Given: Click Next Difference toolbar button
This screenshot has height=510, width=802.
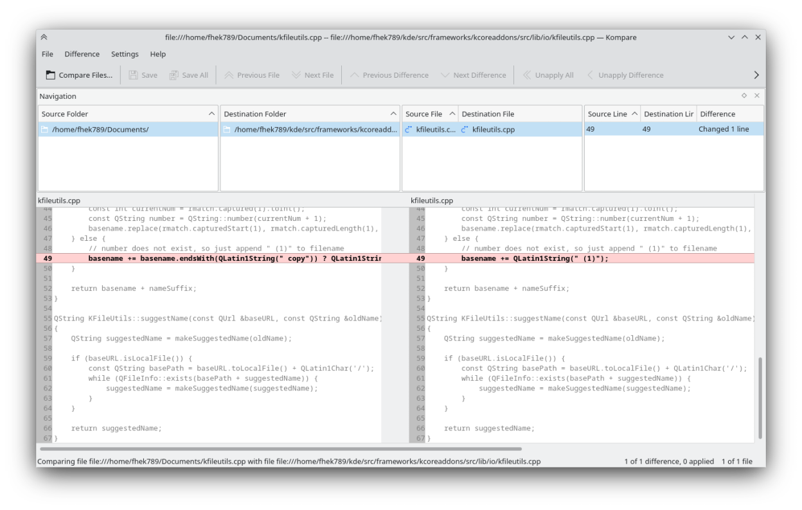Looking at the screenshot, I should click(473, 75).
